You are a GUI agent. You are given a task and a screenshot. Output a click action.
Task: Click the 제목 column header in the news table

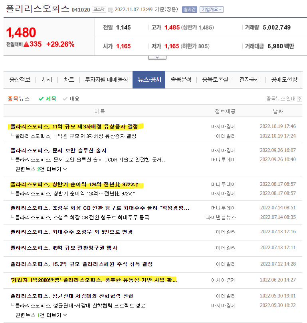pos(100,111)
